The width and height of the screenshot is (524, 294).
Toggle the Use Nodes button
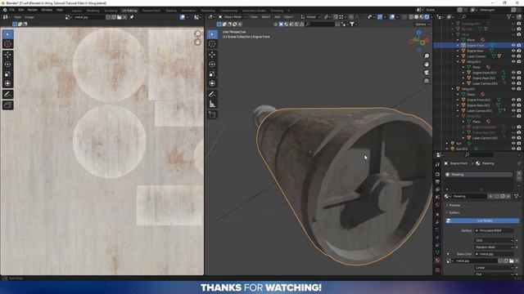[483, 220]
